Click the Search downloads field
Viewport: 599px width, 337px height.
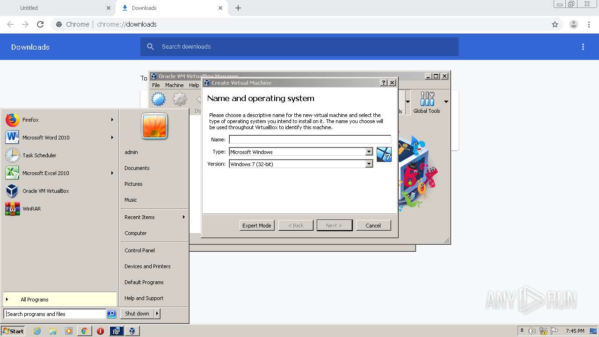299,47
